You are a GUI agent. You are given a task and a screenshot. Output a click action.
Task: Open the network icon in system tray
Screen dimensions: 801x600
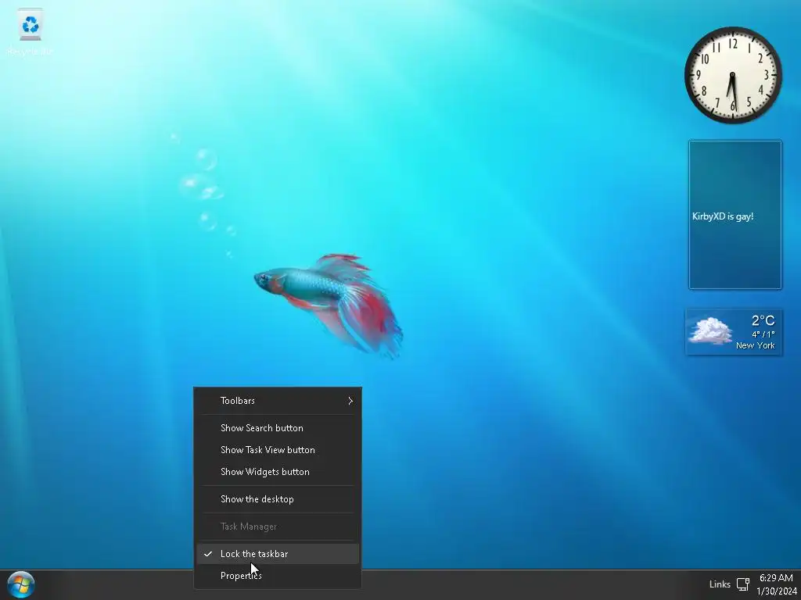pos(743,584)
